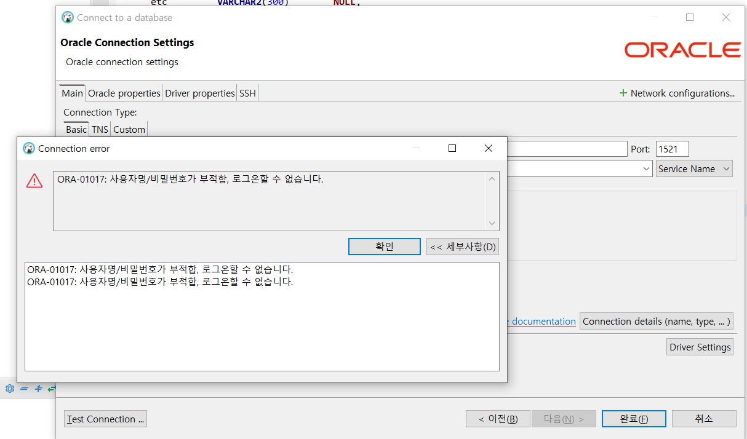
Task: Click the gear settings icon in background panel
Action: click(x=9, y=389)
